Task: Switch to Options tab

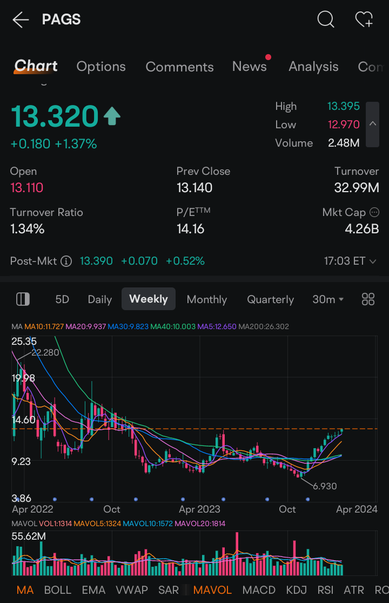Action: [101, 67]
